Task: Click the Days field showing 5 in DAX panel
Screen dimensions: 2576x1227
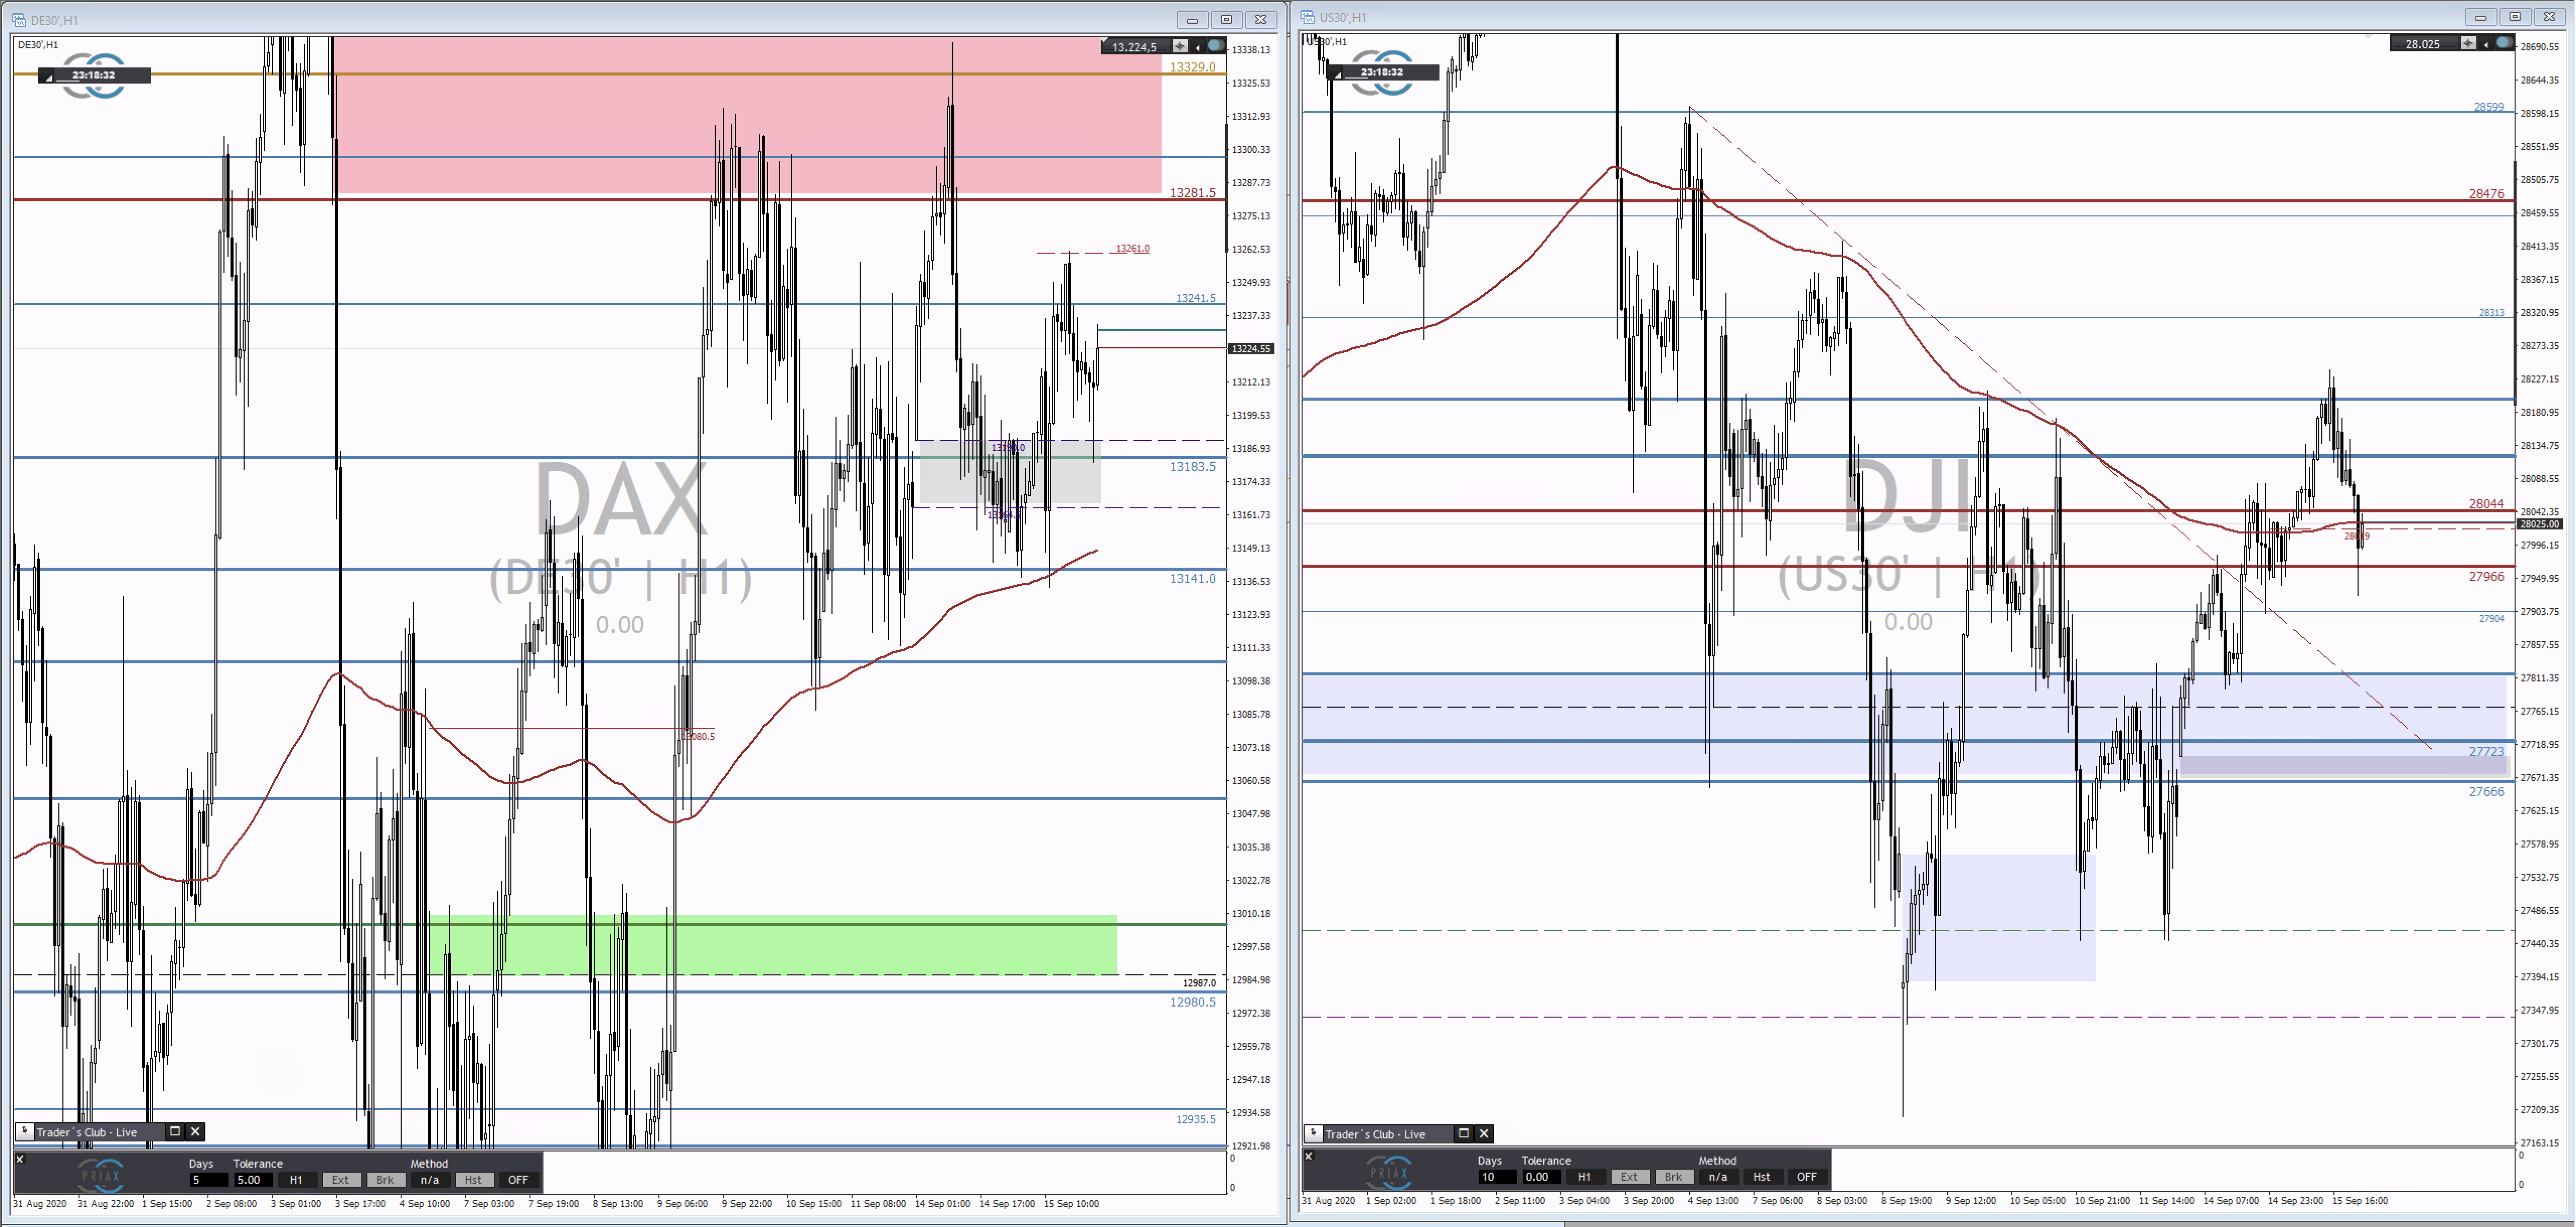Action: (x=208, y=1180)
